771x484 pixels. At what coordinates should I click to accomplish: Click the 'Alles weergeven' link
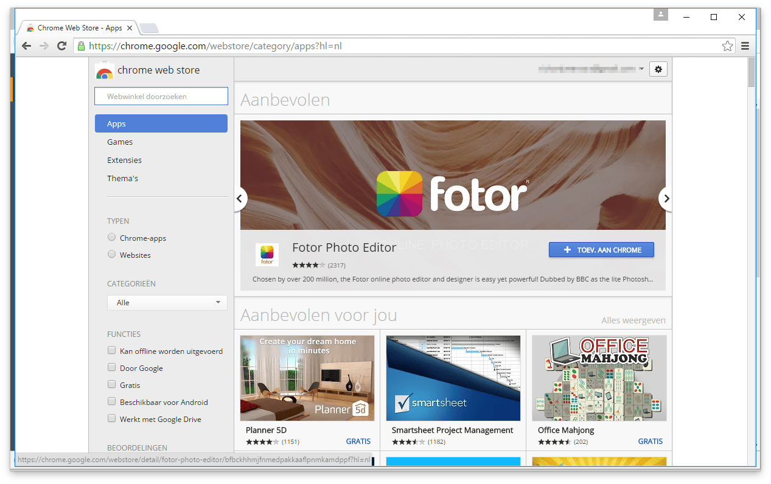(x=633, y=320)
